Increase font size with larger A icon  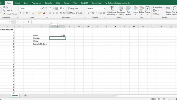pos(43,9)
